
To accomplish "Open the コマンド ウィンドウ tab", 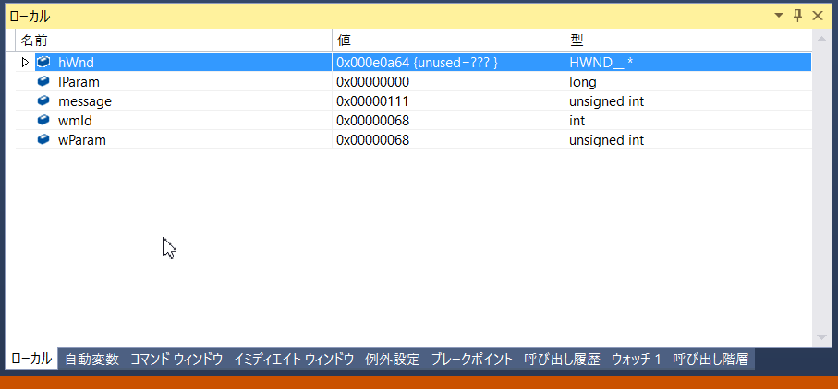I will click(x=176, y=360).
